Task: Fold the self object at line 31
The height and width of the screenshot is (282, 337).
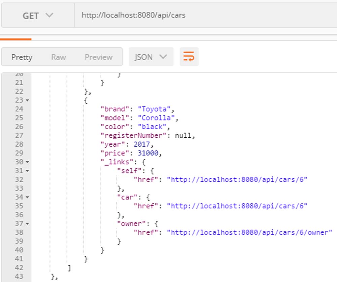Action: (27, 171)
